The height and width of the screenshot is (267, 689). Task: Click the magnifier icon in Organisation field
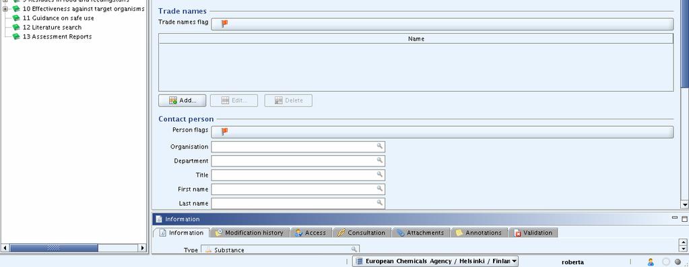380,146
